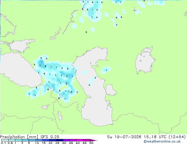Screen dimensions: 187x144
Task: Click the 2 to 5 mm legend swatch
Action: point(25,140)
